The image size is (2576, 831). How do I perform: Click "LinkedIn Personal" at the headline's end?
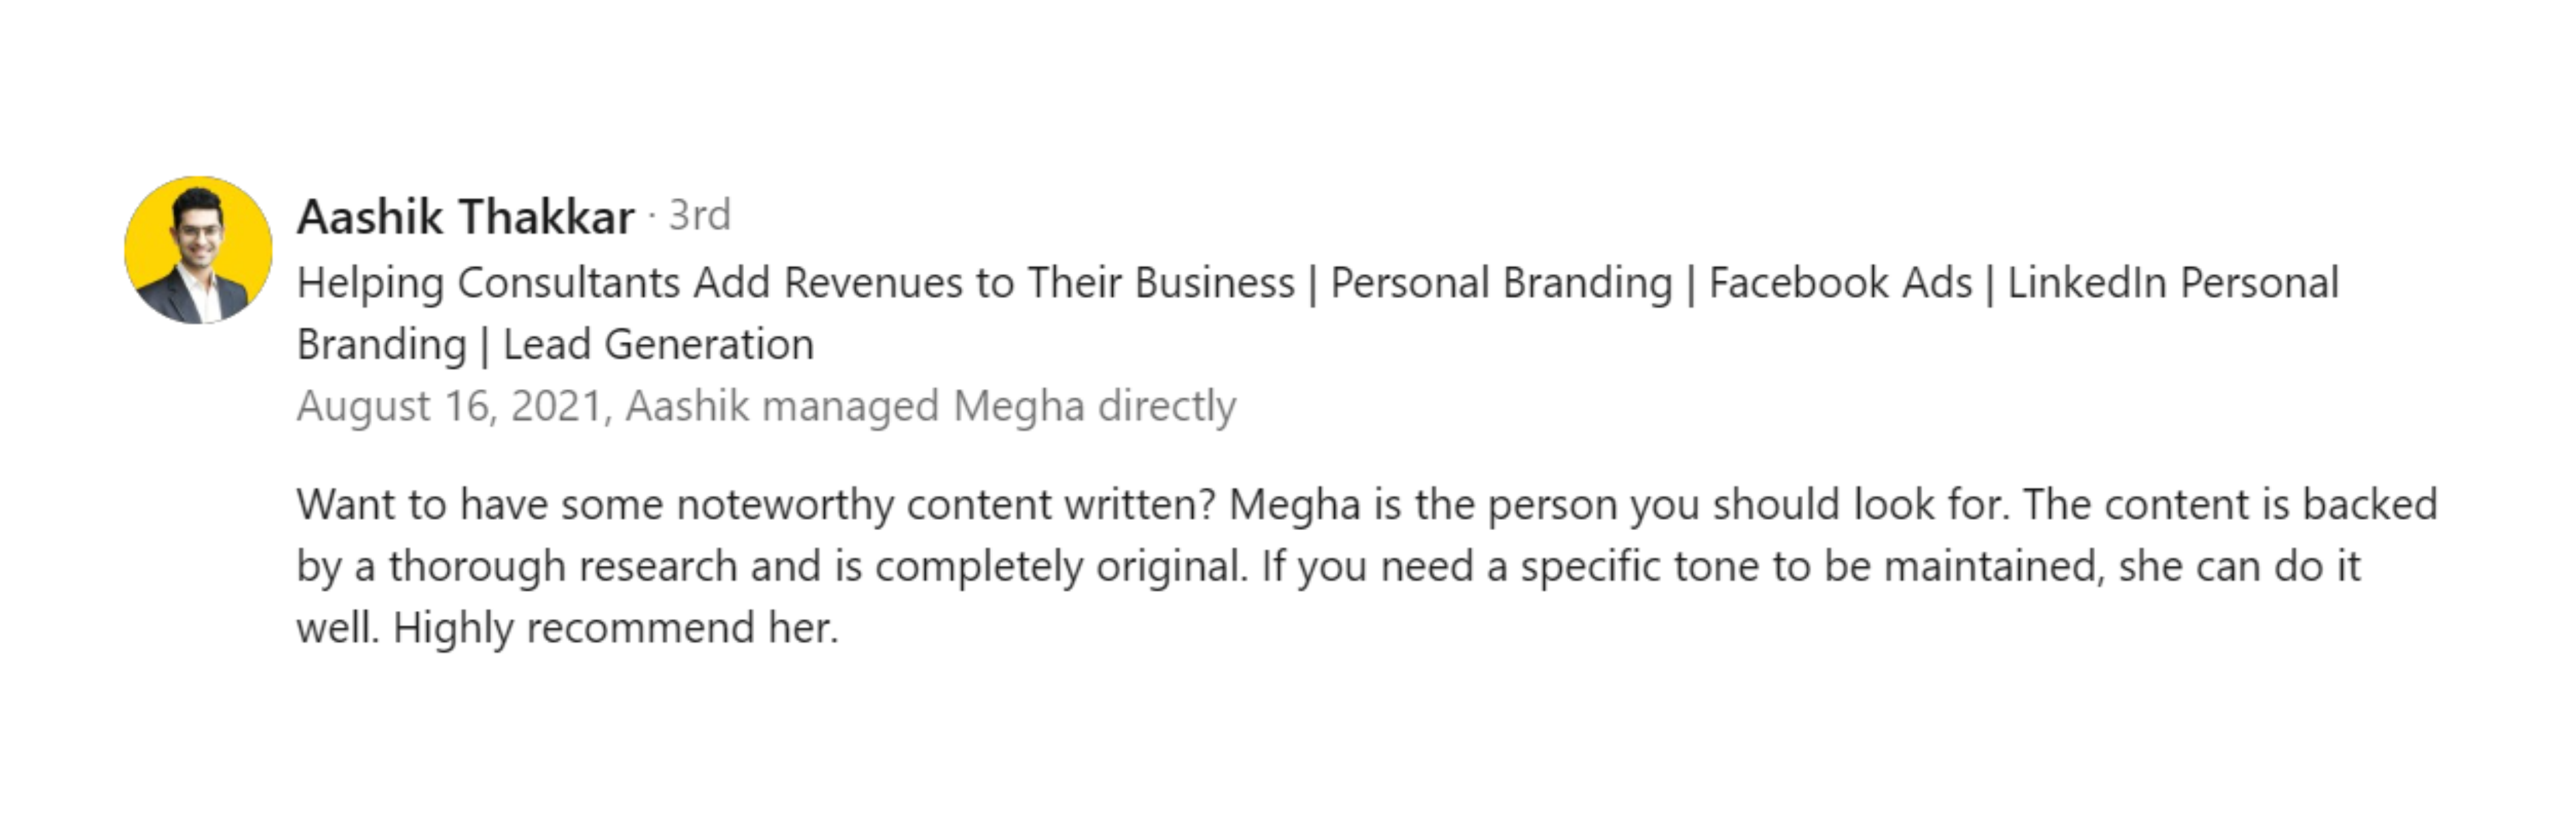point(2172,283)
